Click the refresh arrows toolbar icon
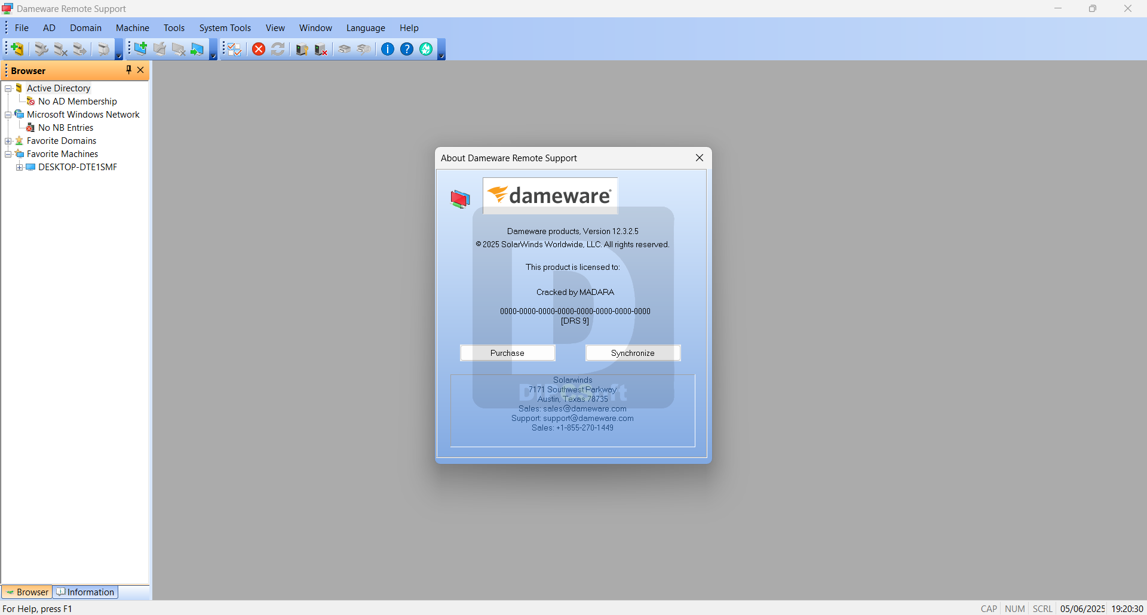Image resolution: width=1147 pixels, height=615 pixels. 278,49
